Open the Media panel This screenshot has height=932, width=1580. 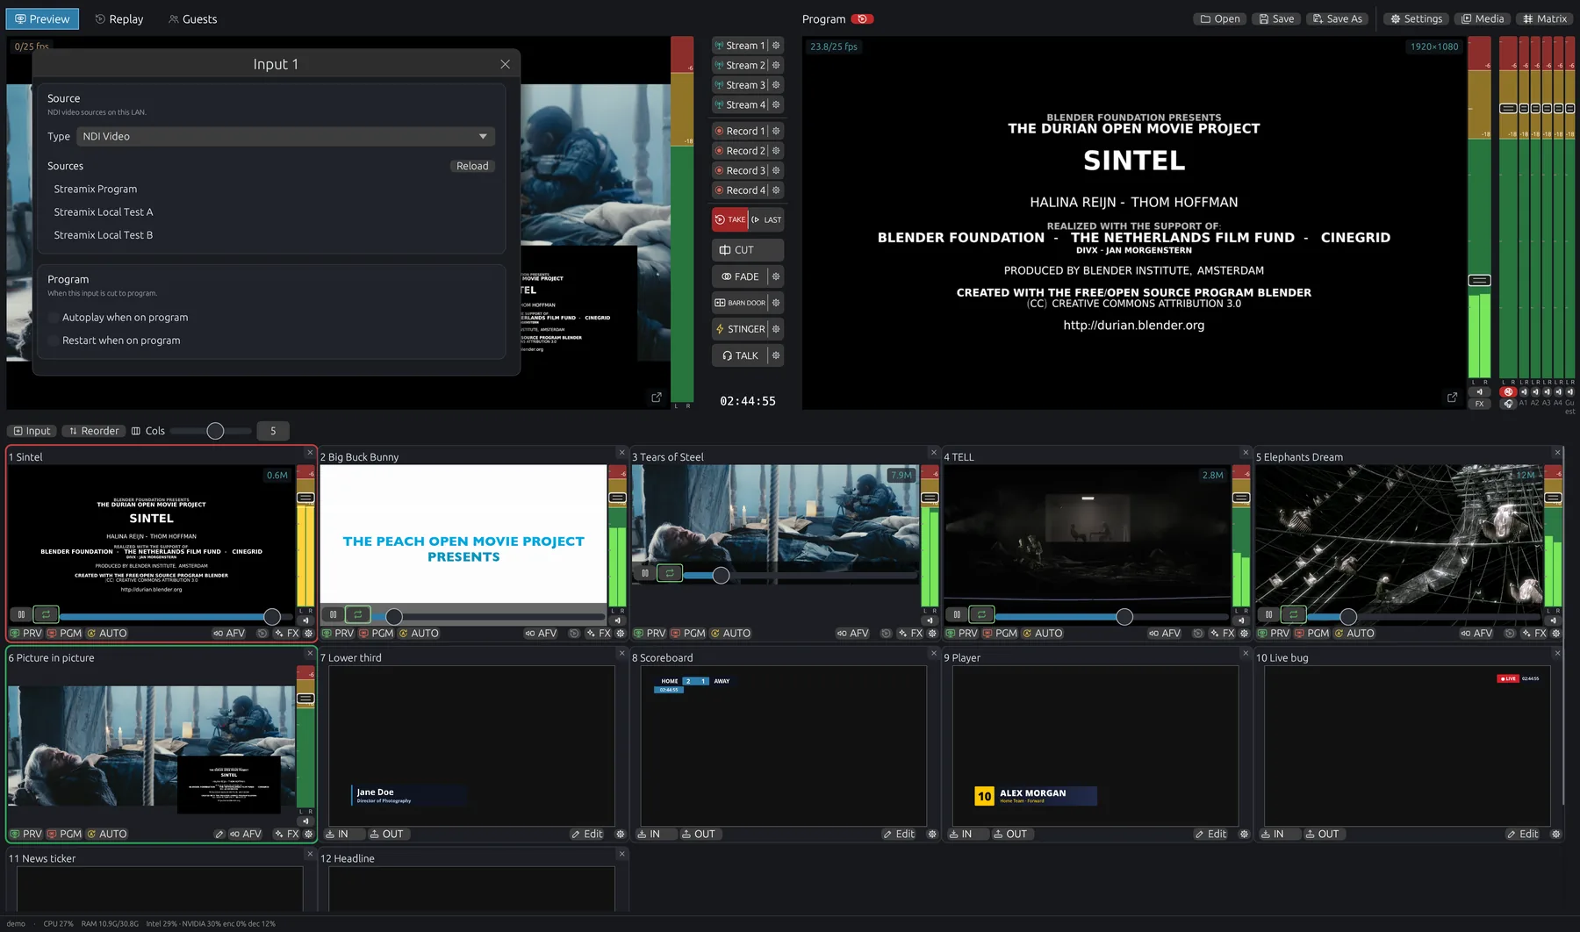click(x=1483, y=18)
